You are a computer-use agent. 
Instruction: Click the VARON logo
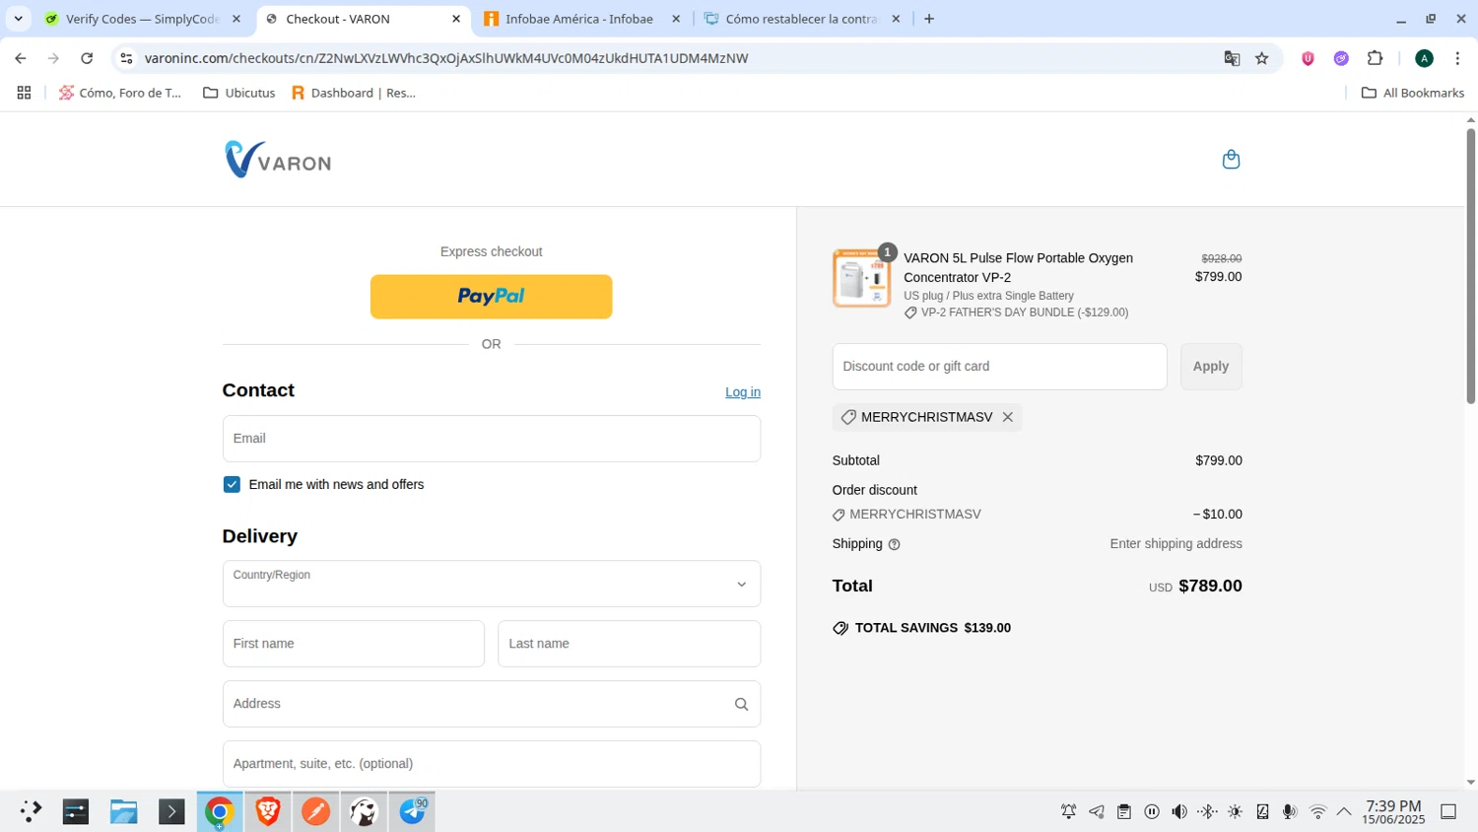click(278, 160)
